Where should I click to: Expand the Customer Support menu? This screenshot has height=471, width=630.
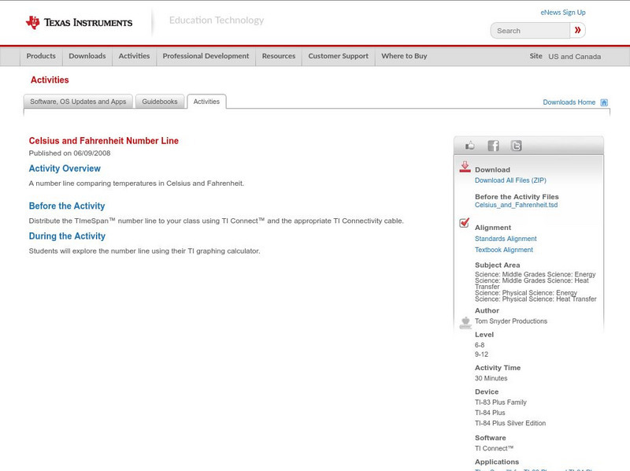(x=338, y=56)
